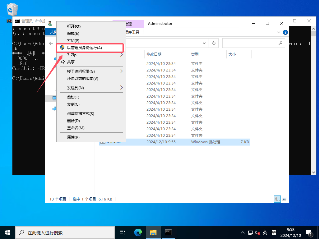This screenshot has width=319, height=239.
Task: Click the search magnifier icon in Explorer
Action: [280, 43]
